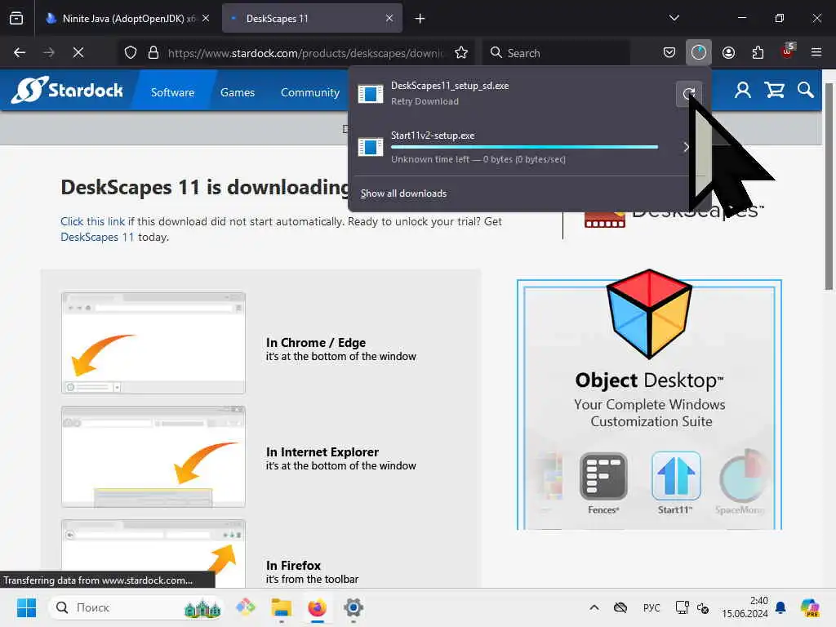Screen dimensions: 836x627
Task: Open tracking protection shield icon
Action: click(x=131, y=52)
